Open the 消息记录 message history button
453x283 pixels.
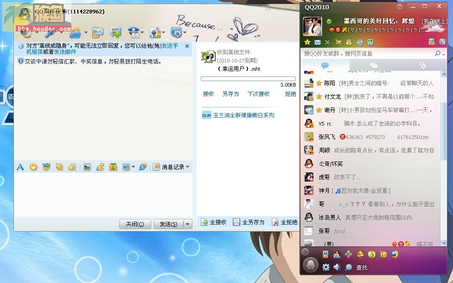pos(169,167)
